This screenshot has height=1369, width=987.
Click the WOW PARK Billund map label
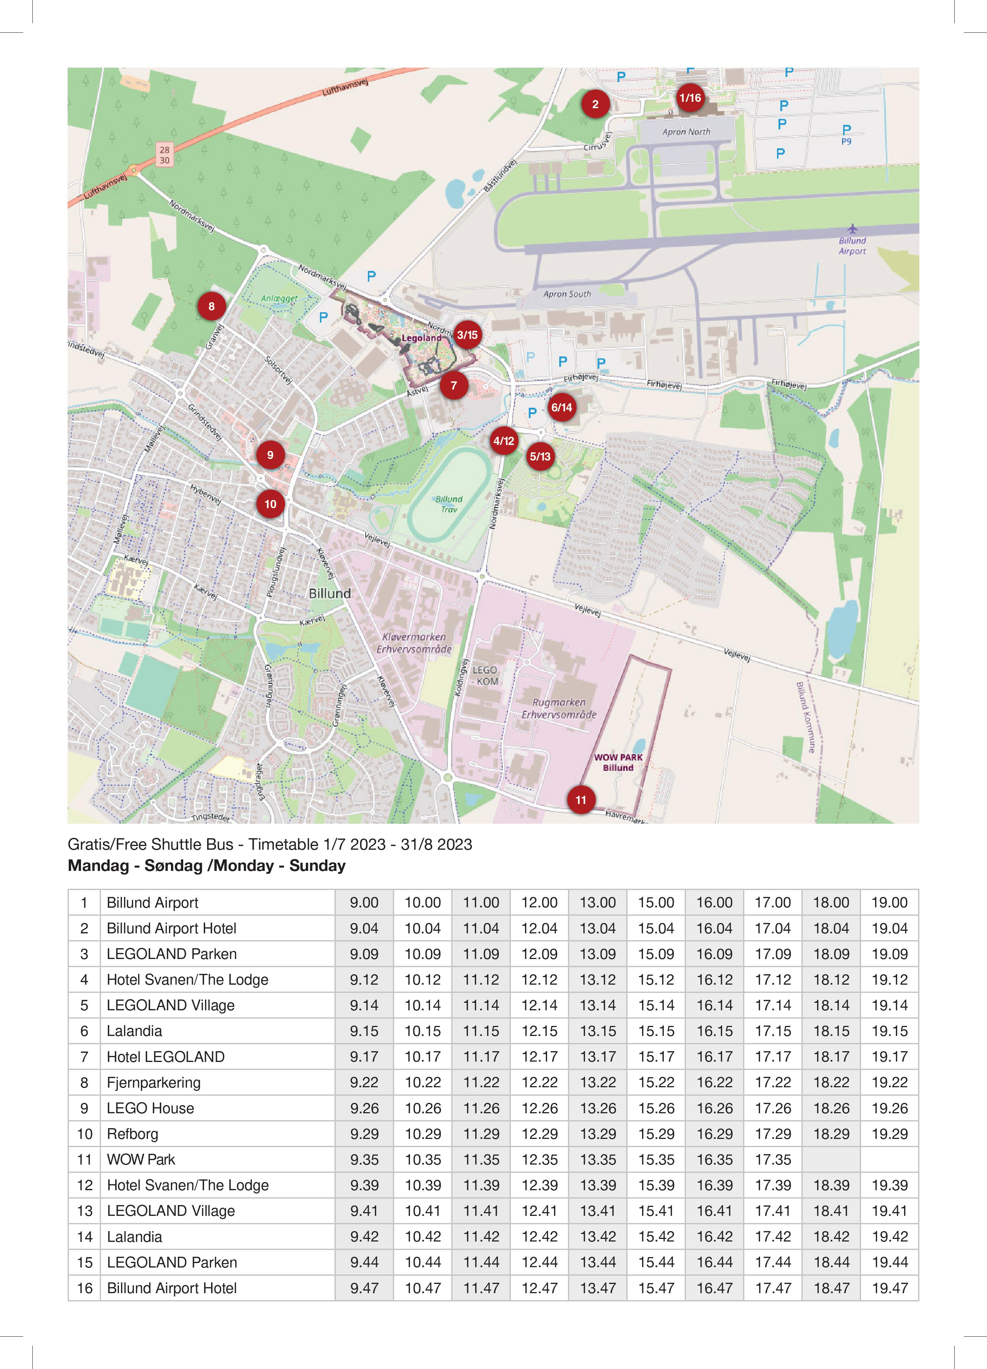pyautogui.click(x=618, y=762)
